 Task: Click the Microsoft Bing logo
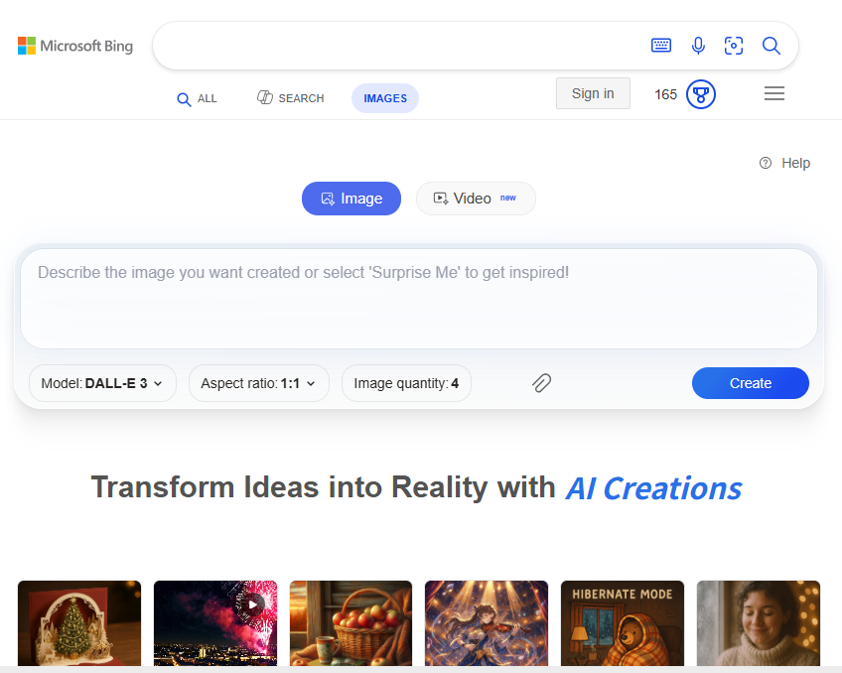coord(74,45)
